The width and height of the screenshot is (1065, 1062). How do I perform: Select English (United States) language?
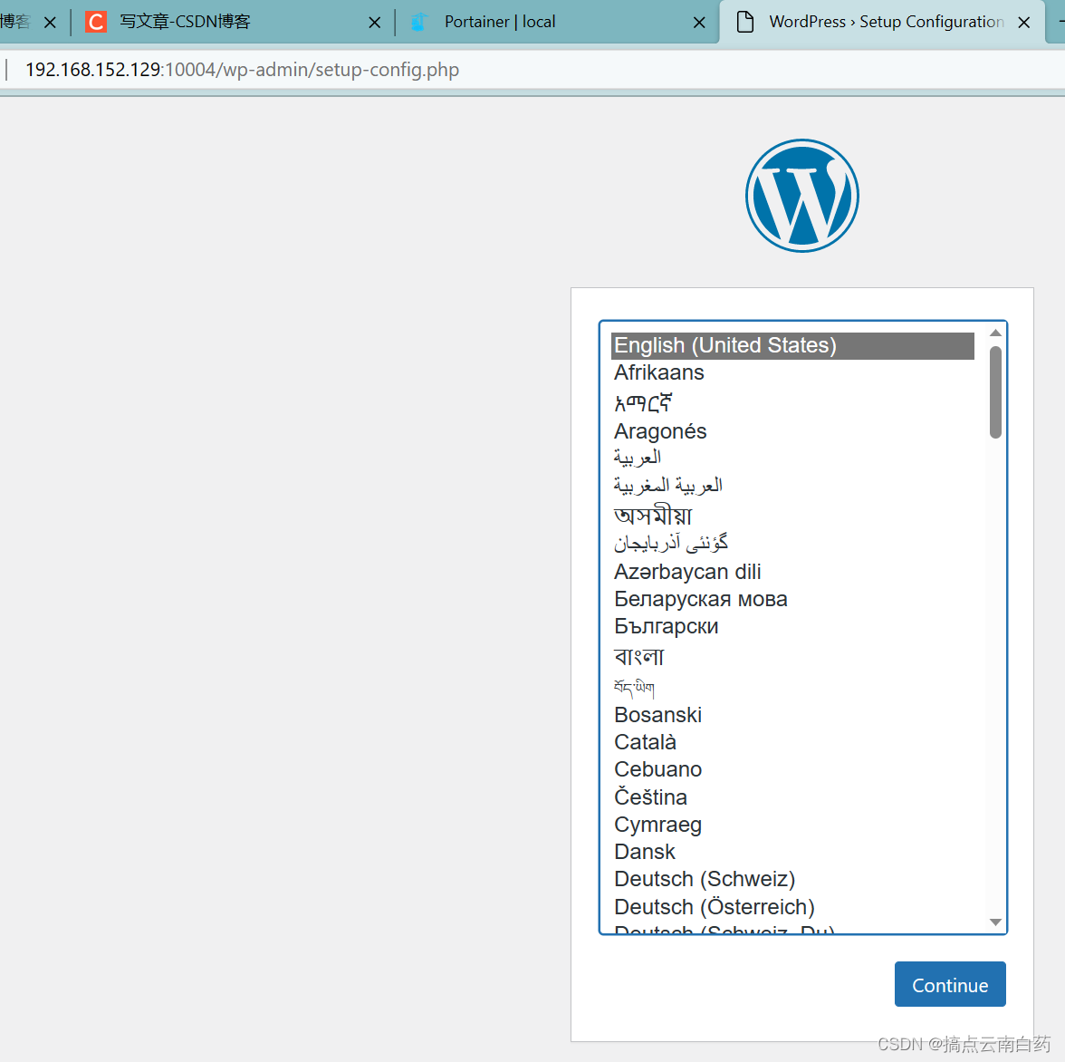(792, 345)
